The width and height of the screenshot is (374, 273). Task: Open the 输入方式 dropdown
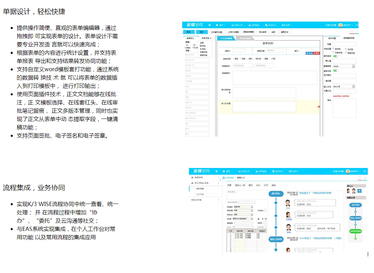point(353,86)
